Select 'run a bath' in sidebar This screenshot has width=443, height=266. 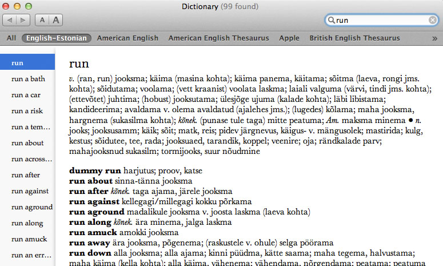[28, 79]
